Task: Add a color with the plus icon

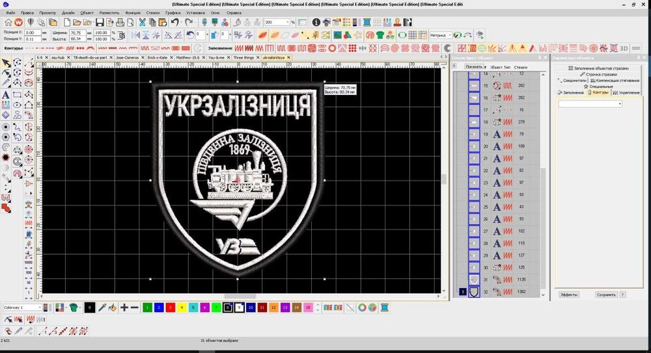Action: tap(124, 307)
